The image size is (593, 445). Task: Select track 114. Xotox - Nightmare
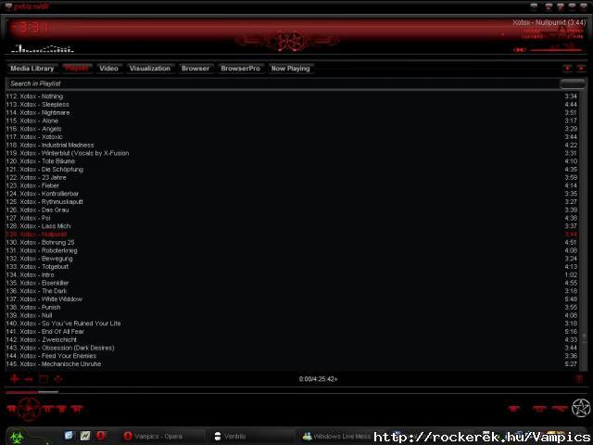pyautogui.click(x=291, y=113)
